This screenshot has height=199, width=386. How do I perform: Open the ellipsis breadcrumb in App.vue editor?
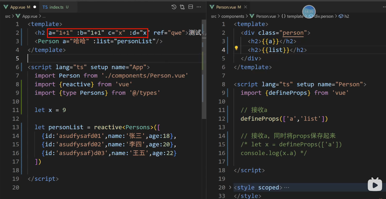[44, 16]
